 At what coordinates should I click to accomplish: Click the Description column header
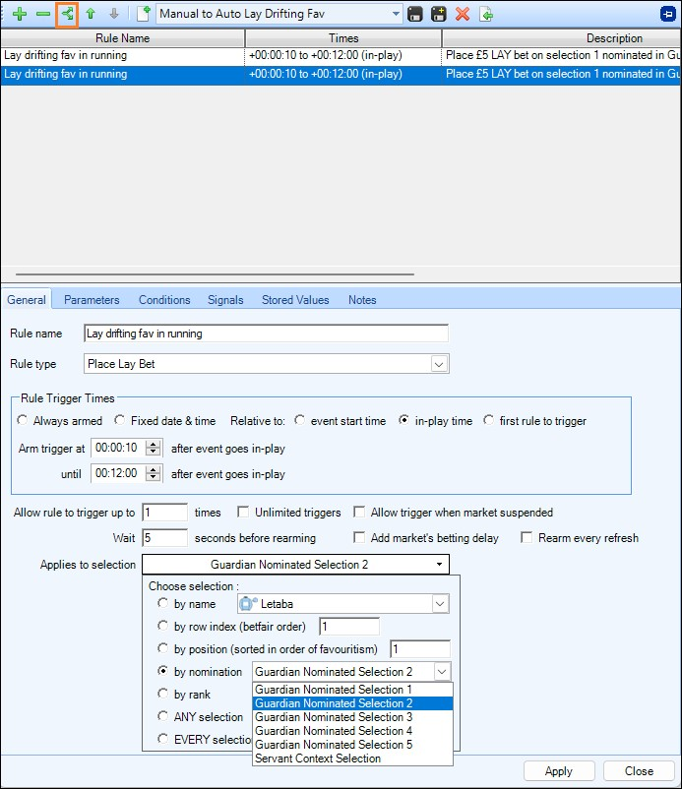pyautogui.click(x=562, y=38)
